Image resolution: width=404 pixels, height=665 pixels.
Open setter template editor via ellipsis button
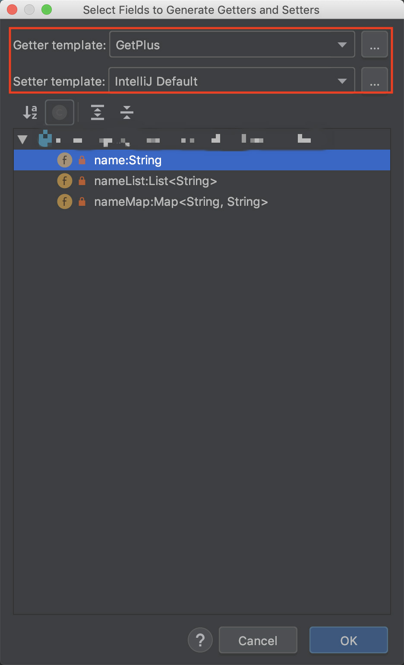tap(375, 80)
